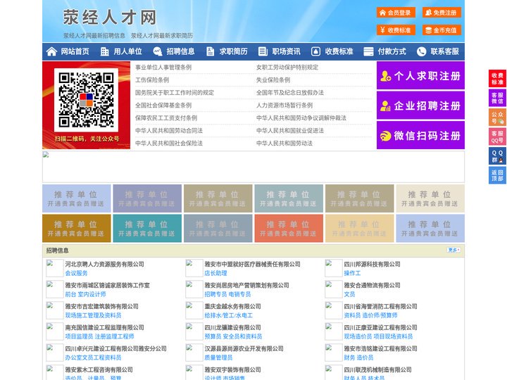Screen dimensions: 507x380
Task: Click 更多 link in 招聘信息 header
Action: pyautogui.click(x=454, y=250)
